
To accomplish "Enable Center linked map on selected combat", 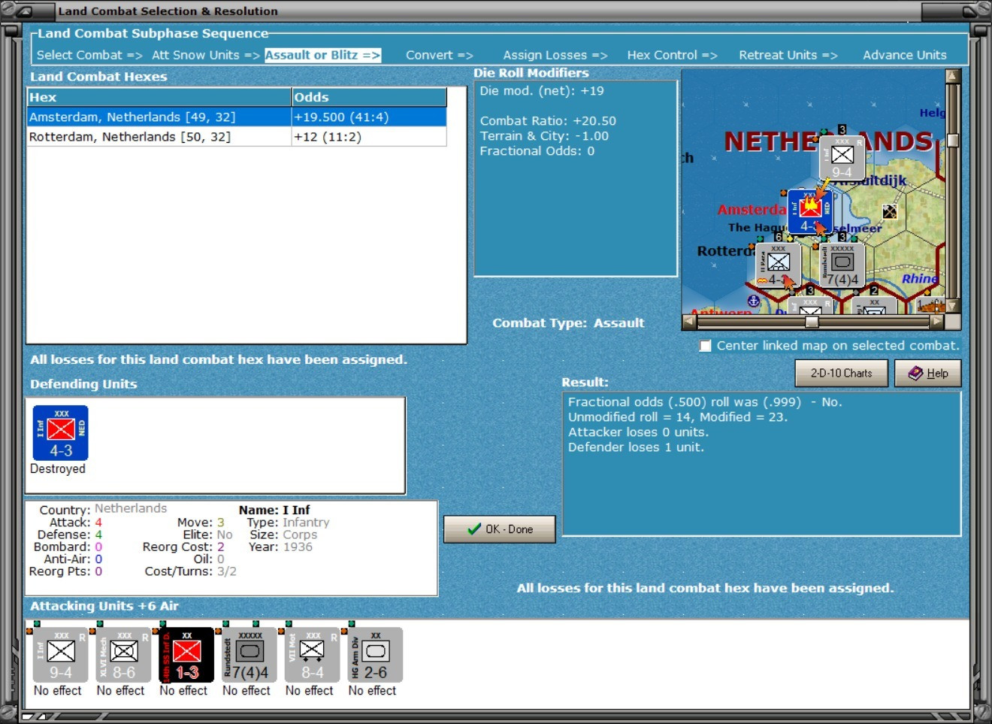I will click(705, 346).
